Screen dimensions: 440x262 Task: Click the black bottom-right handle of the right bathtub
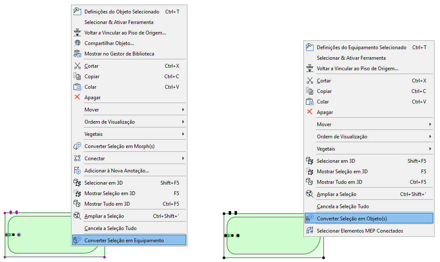[x=324, y=257]
